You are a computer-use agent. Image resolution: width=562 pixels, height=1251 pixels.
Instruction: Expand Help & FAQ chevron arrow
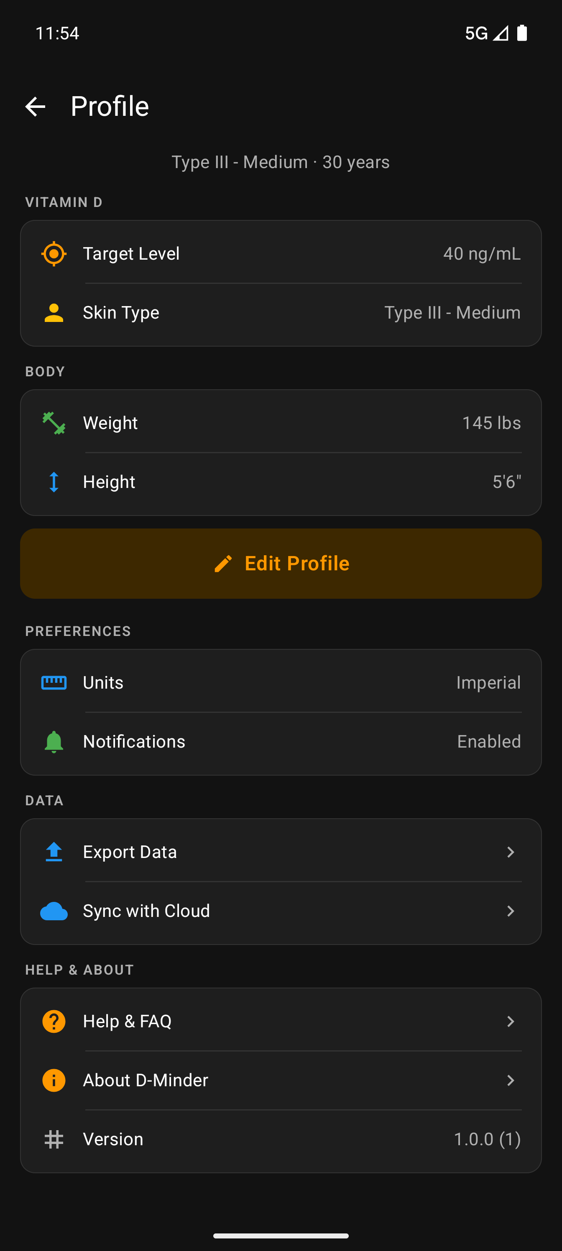(x=510, y=1021)
